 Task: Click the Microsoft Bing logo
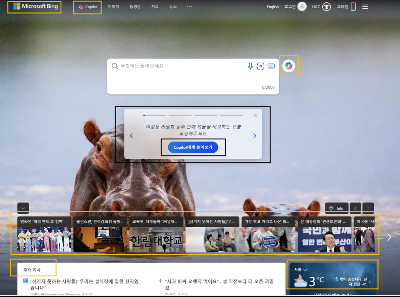point(36,6)
